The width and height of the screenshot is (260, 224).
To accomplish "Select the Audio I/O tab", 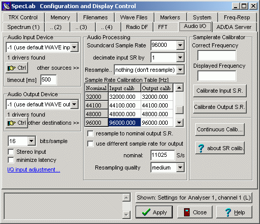I will click(x=195, y=26).
